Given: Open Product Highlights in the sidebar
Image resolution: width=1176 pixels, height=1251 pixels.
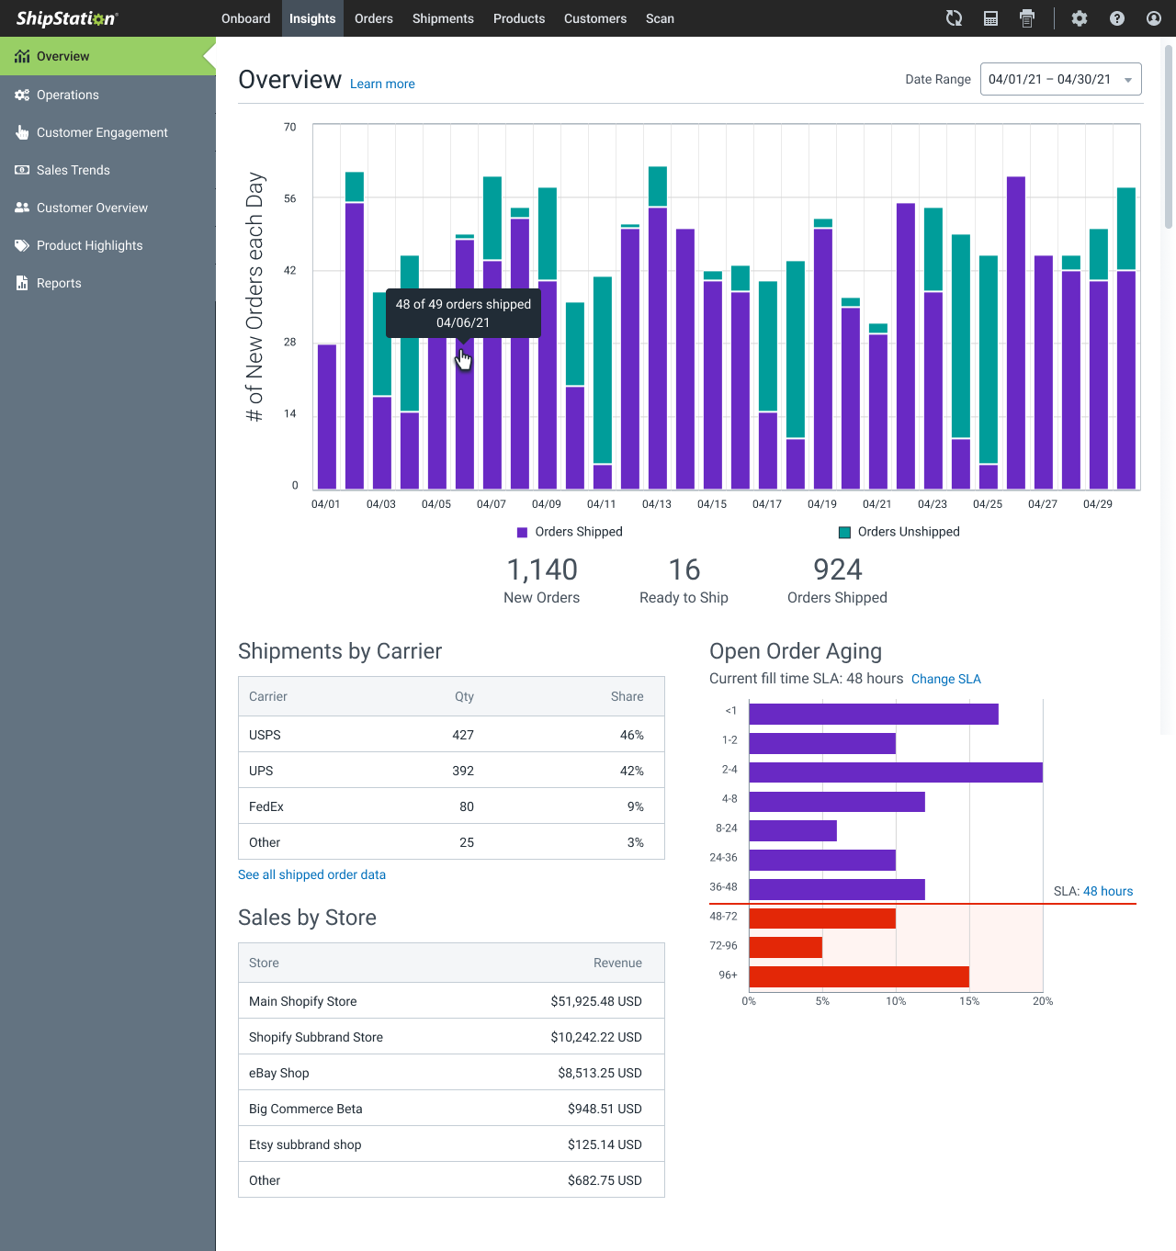Looking at the screenshot, I should coord(89,245).
